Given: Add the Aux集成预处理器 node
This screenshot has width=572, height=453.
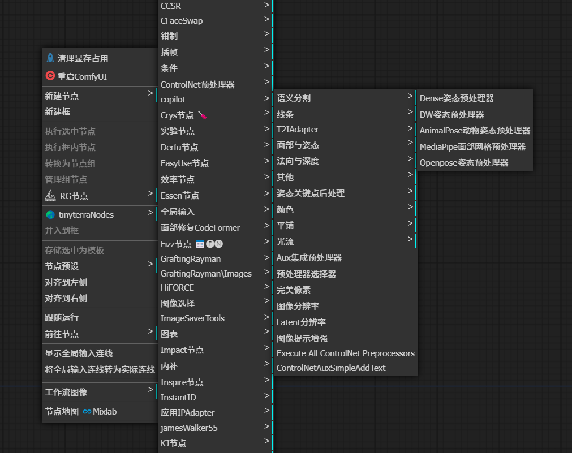Looking at the screenshot, I should click(x=345, y=258).
